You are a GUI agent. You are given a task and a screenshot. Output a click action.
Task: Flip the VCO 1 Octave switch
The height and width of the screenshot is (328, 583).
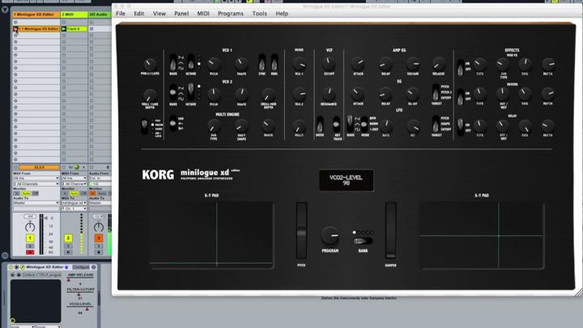(191, 62)
